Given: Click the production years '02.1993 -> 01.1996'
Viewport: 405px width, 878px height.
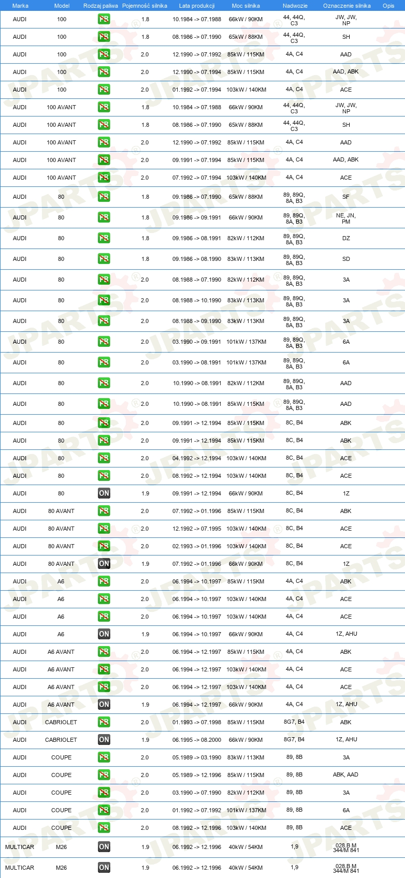Looking at the screenshot, I should [x=197, y=546].
